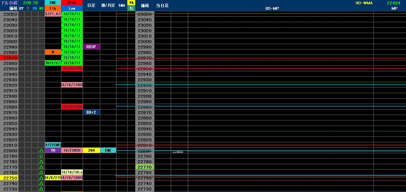Select the blue BB+2 cell
This screenshot has width=406, height=192.
tap(91, 112)
